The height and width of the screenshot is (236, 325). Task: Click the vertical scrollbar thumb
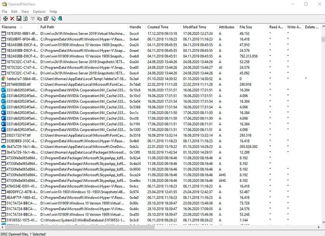click(323, 39)
